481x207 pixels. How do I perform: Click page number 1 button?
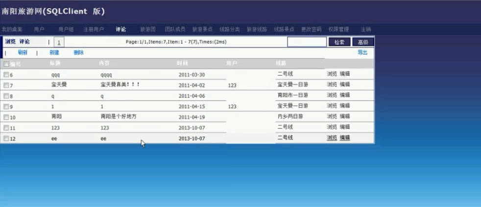point(59,42)
